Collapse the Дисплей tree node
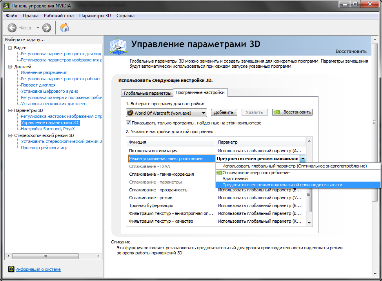The height and width of the screenshot is (281, 382). 11,67
